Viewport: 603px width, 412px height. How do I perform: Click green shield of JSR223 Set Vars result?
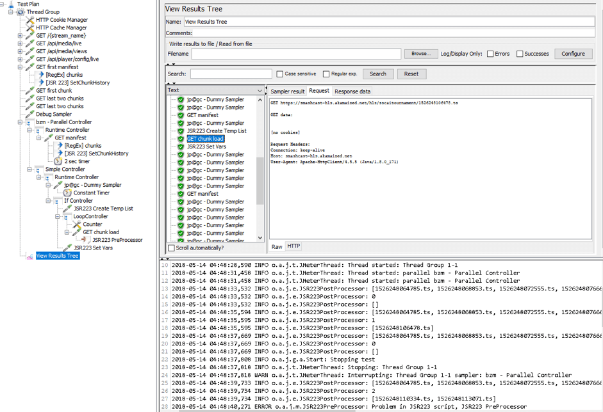(x=181, y=147)
